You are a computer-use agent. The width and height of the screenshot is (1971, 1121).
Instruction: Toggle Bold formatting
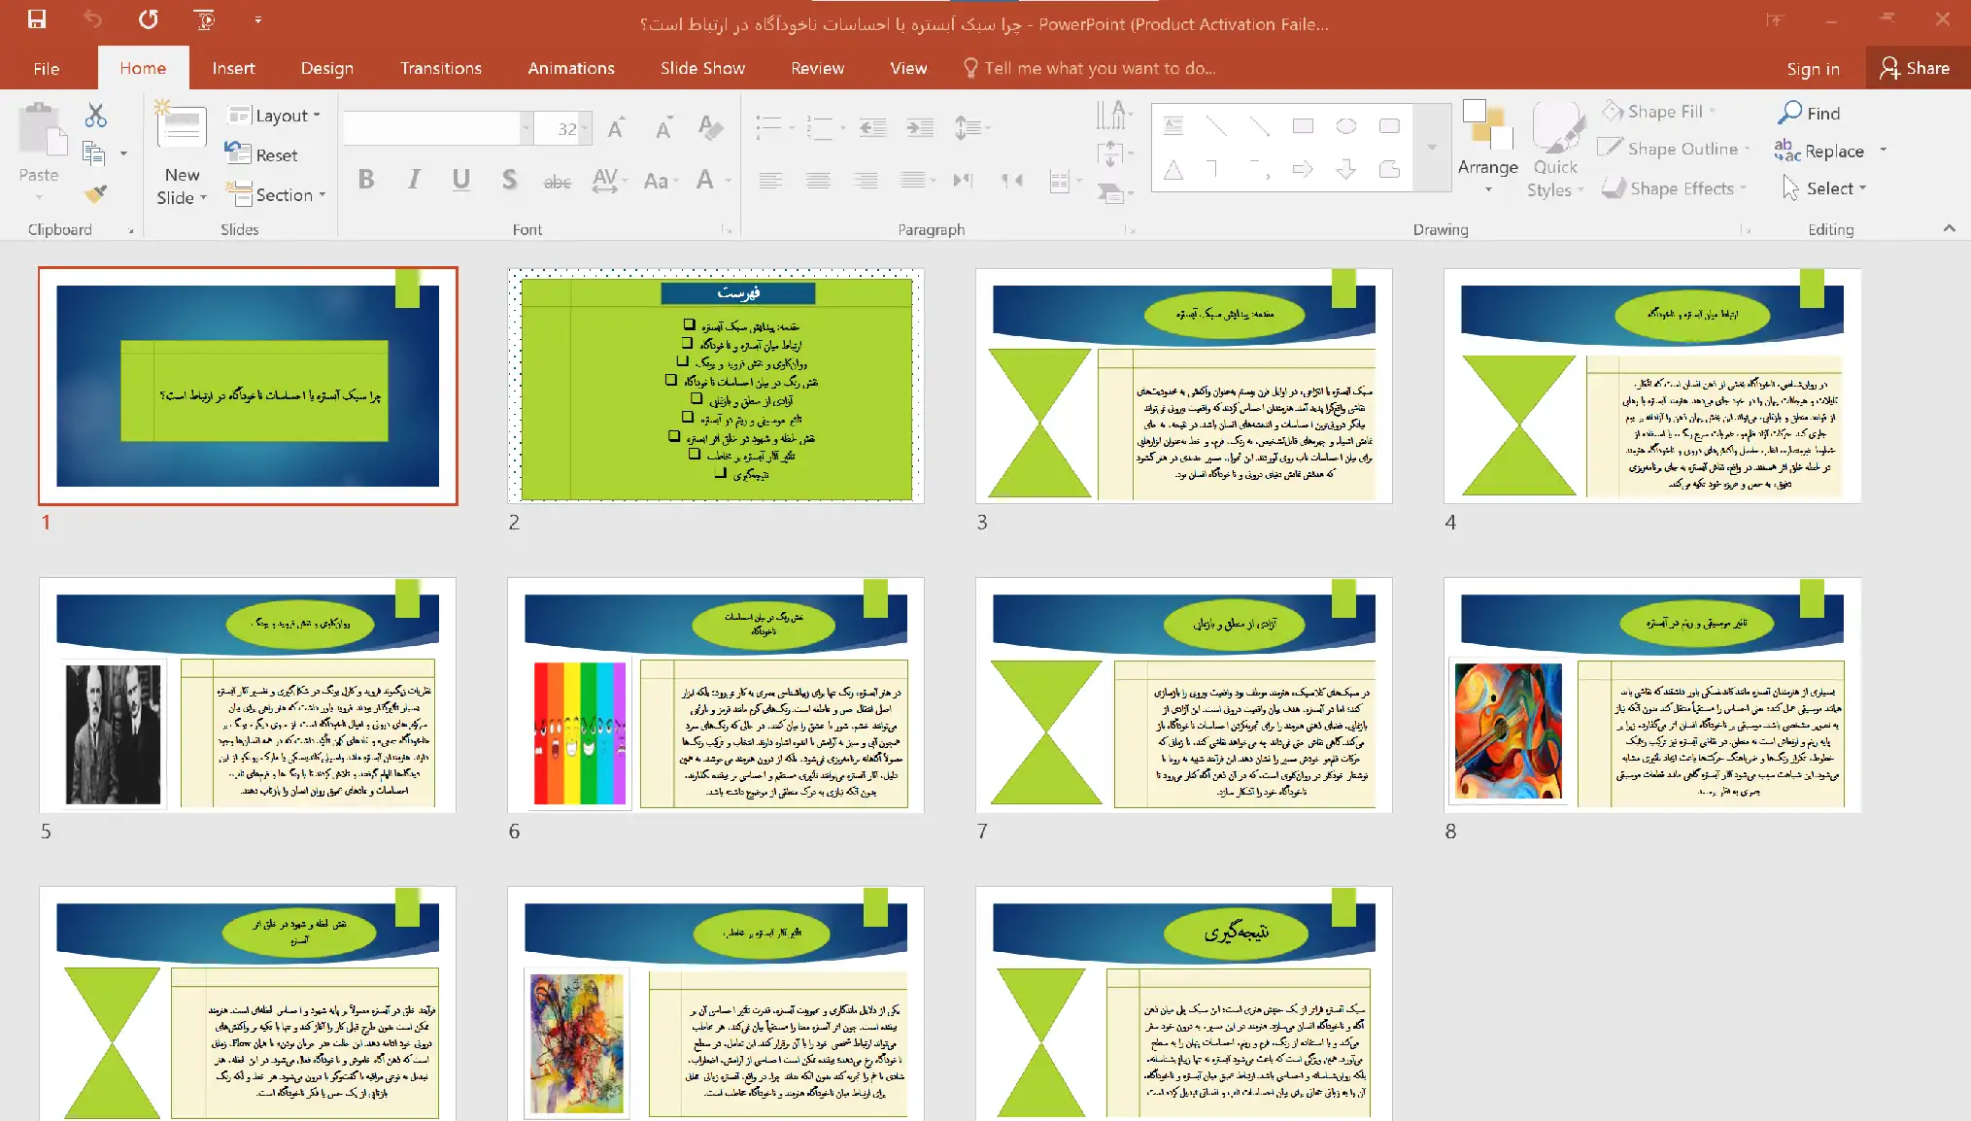pyautogui.click(x=366, y=180)
